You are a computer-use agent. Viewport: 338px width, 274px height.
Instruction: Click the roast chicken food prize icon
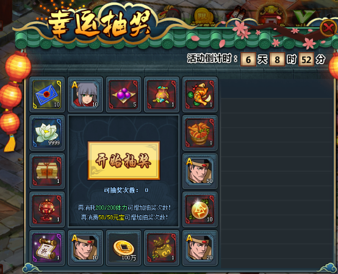tap(200, 94)
